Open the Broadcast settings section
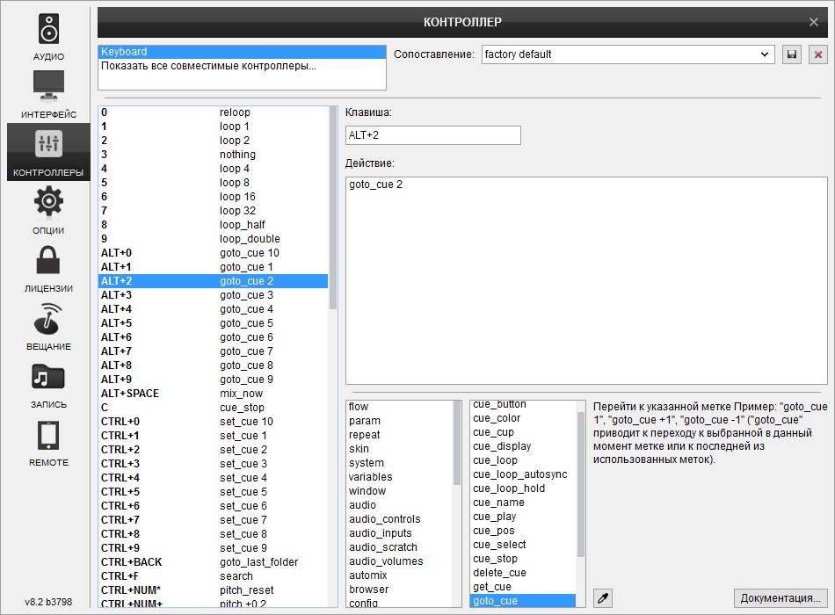The image size is (835, 615). 48,325
